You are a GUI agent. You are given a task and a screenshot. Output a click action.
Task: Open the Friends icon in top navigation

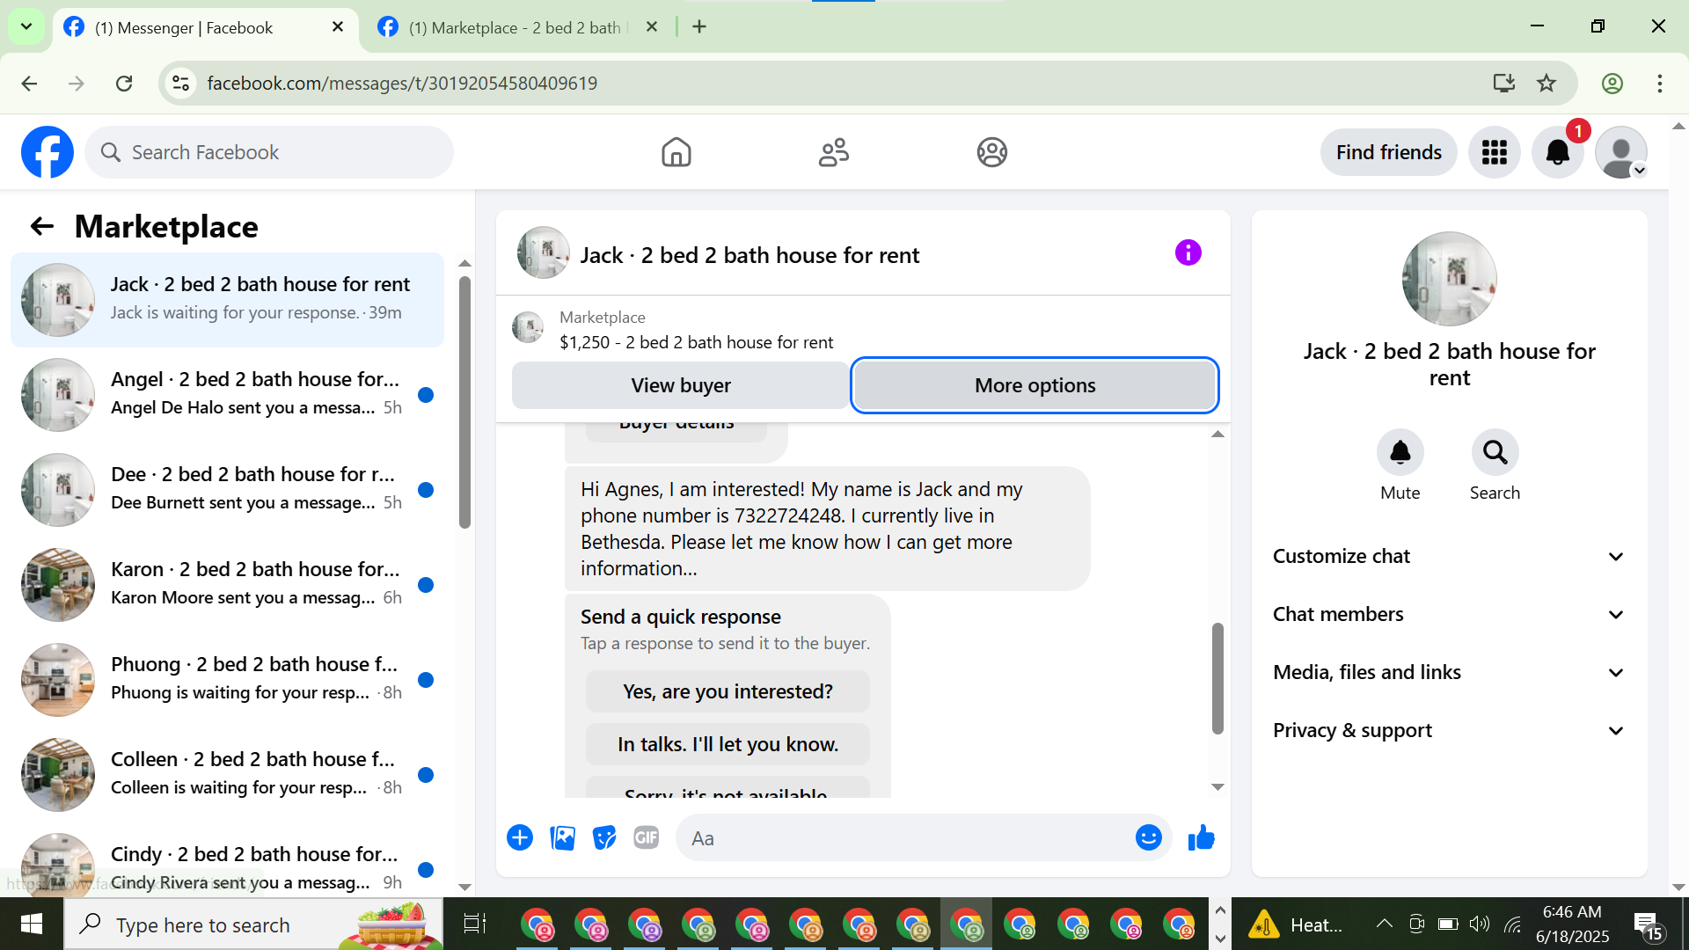click(833, 152)
